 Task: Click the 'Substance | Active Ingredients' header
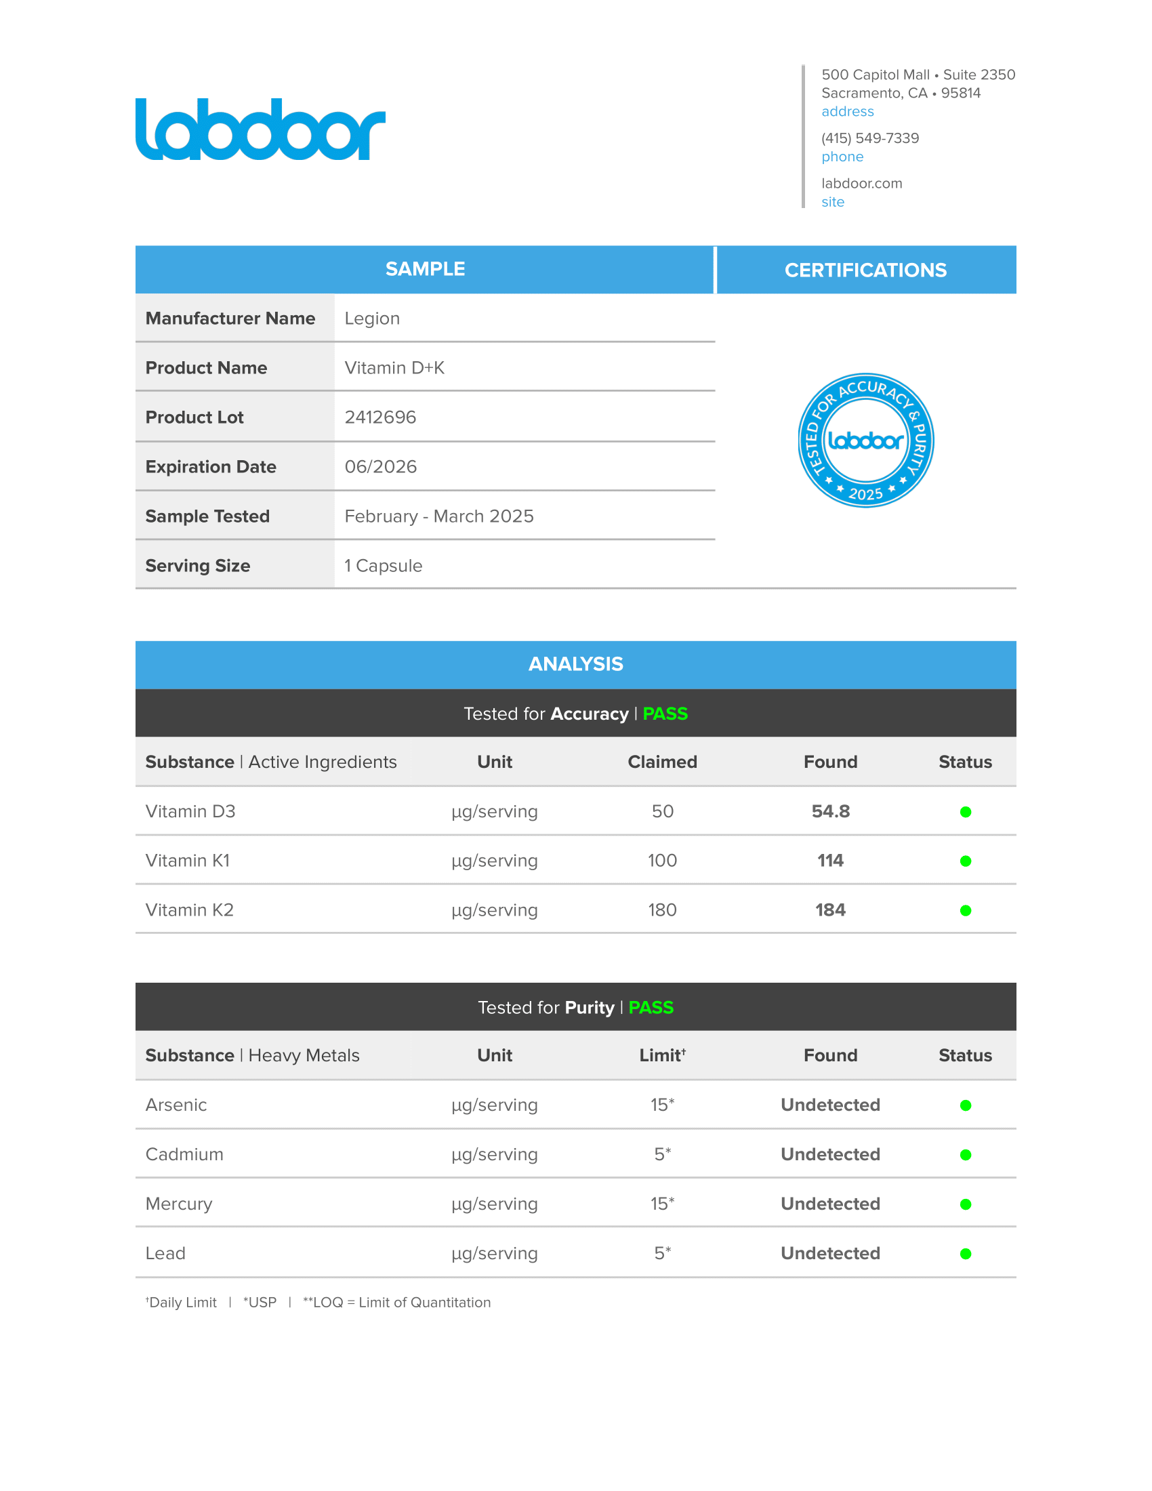click(271, 762)
